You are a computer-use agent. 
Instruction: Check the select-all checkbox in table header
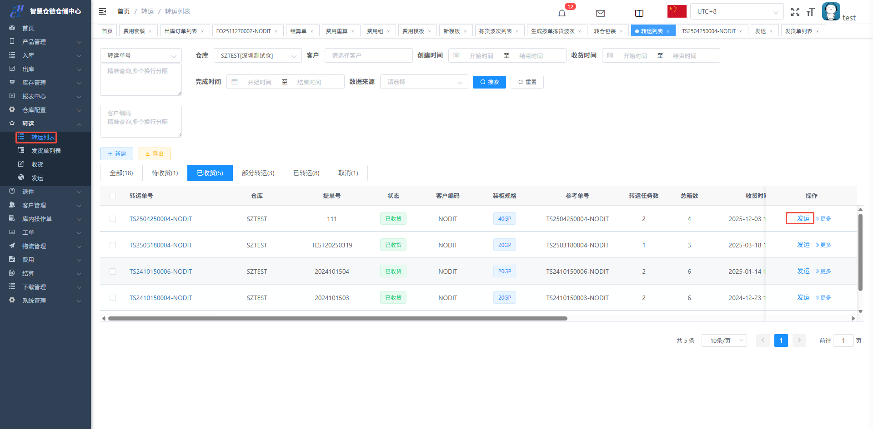113,196
